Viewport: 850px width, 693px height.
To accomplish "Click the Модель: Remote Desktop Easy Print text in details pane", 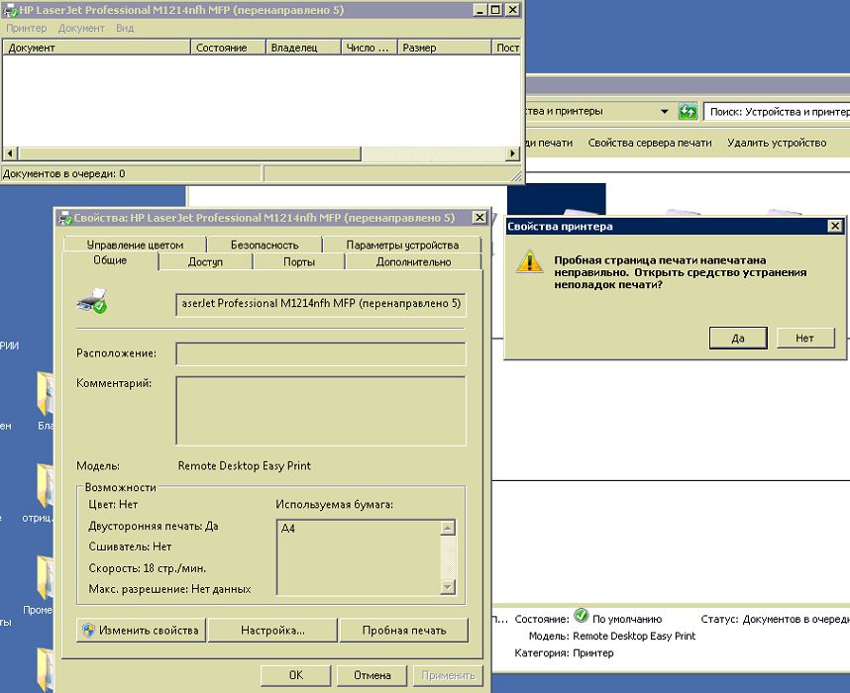I will 612,637.
